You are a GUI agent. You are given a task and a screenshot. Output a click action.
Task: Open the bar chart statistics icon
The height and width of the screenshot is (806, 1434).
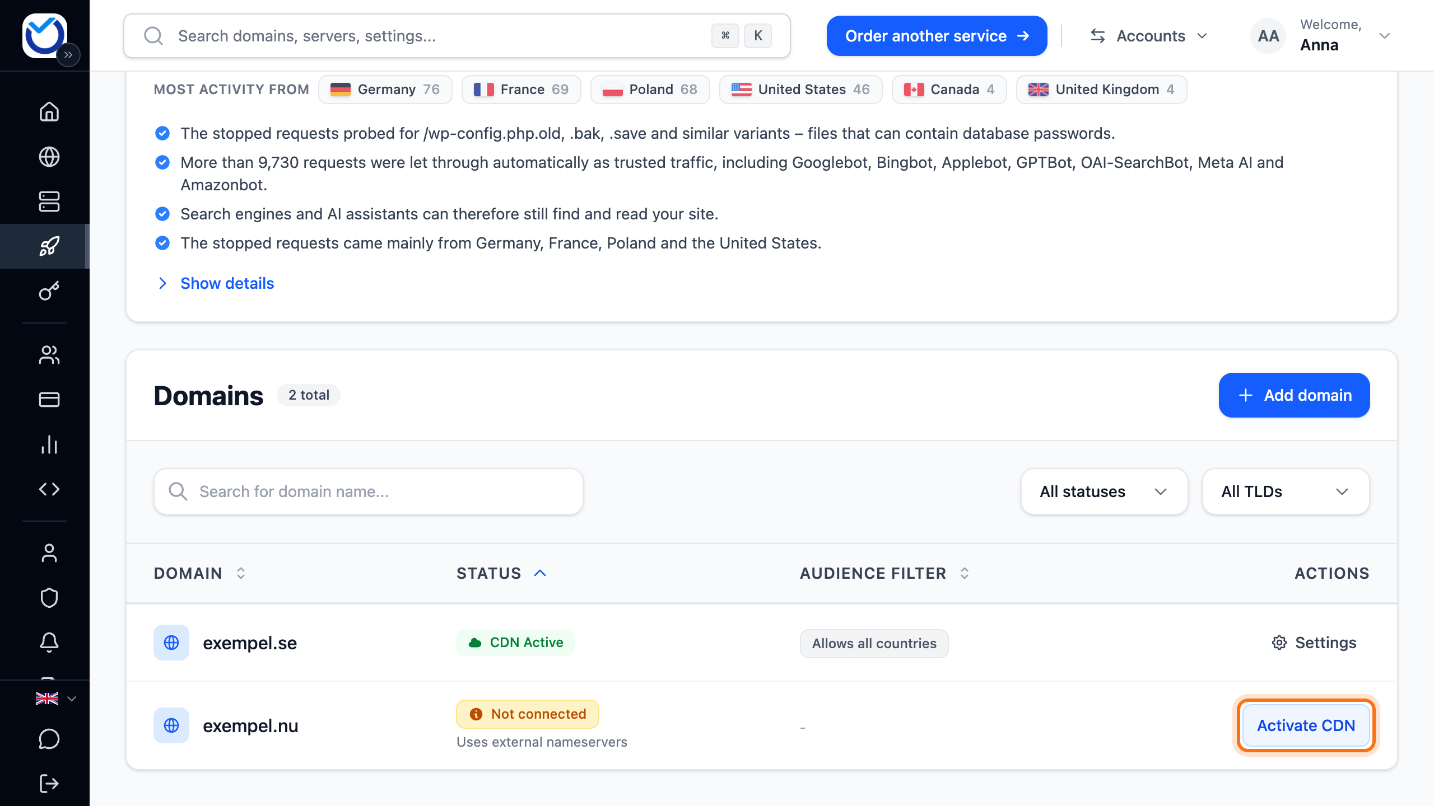[x=49, y=444]
